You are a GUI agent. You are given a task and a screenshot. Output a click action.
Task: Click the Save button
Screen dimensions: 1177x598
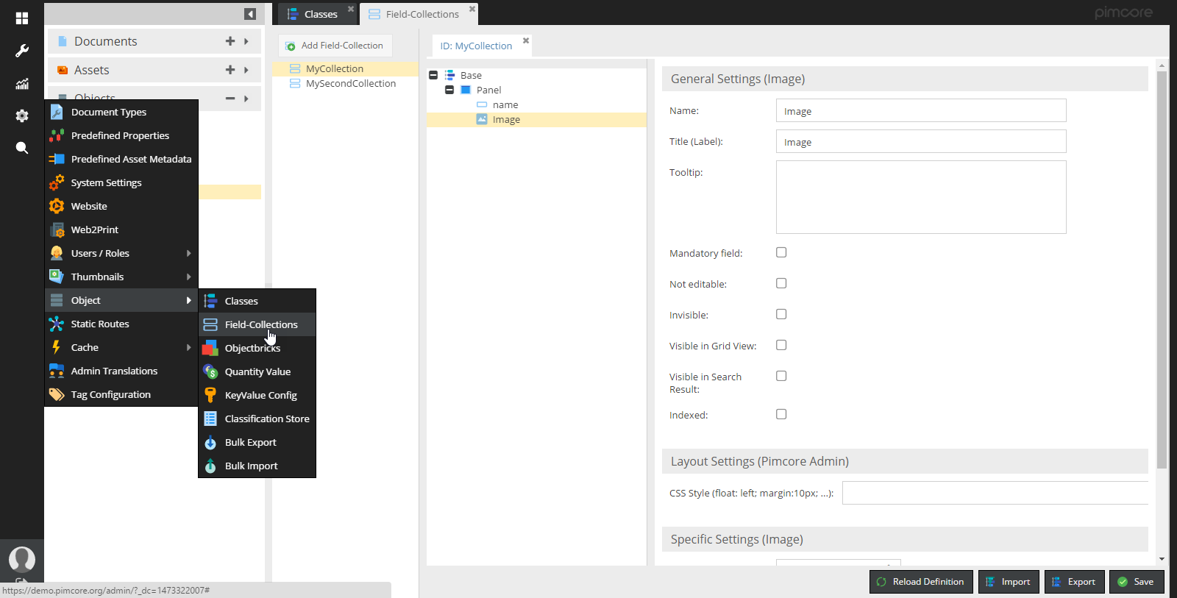tap(1137, 582)
